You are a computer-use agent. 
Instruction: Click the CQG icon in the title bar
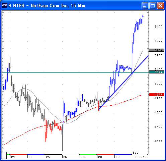(x=5, y=5)
